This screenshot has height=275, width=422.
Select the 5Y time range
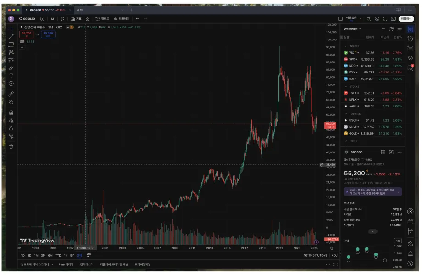tap(72, 256)
